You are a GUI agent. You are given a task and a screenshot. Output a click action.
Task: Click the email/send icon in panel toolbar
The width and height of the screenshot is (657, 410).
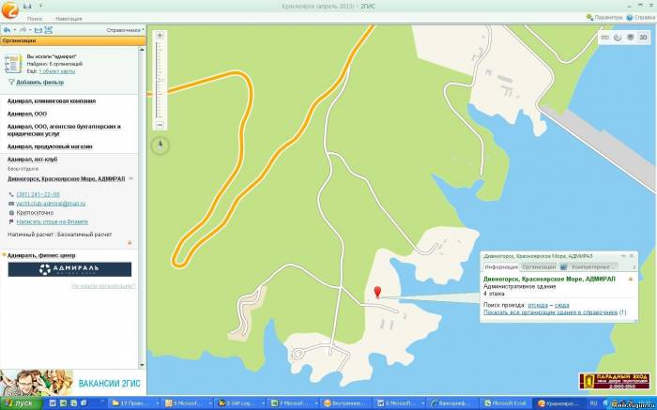click(38, 30)
